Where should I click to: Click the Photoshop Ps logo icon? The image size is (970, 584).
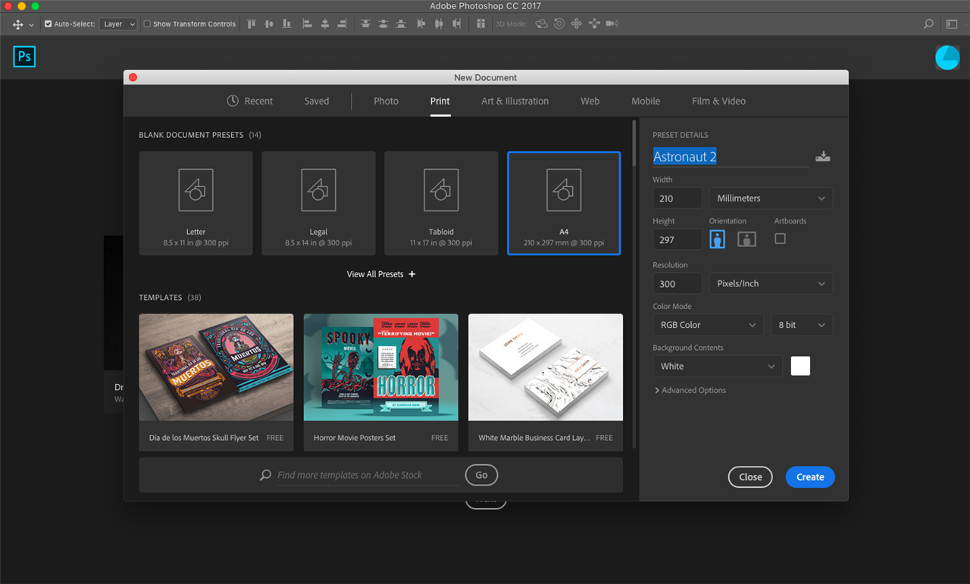(24, 57)
